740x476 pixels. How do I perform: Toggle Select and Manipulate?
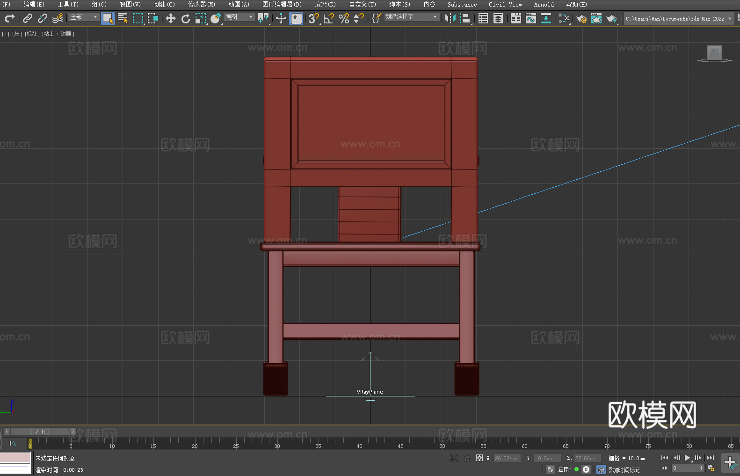(x=281, y=18)
